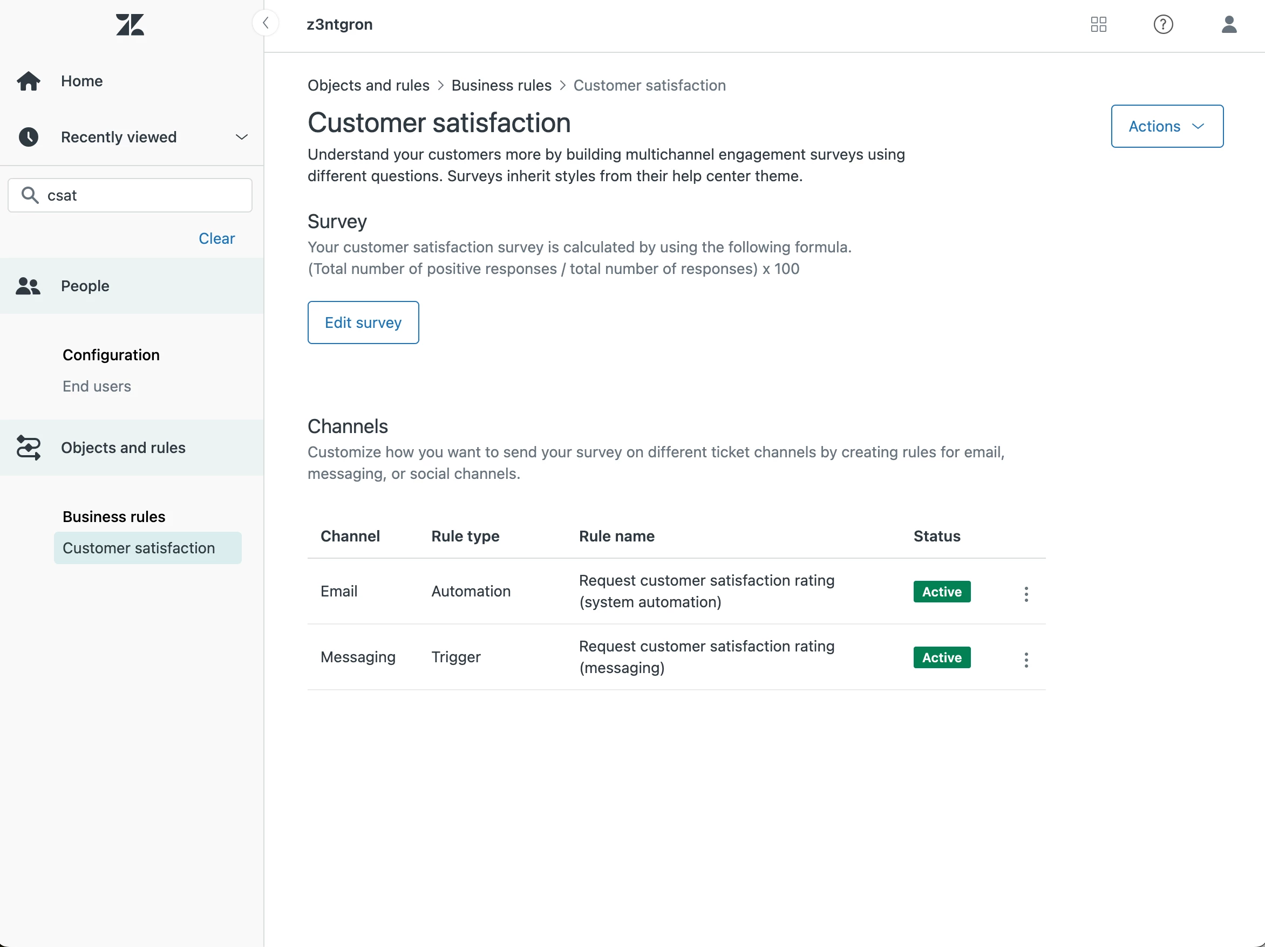
Task: Select Customer satisfaction sidebar item
Action: tap(139, 547)
